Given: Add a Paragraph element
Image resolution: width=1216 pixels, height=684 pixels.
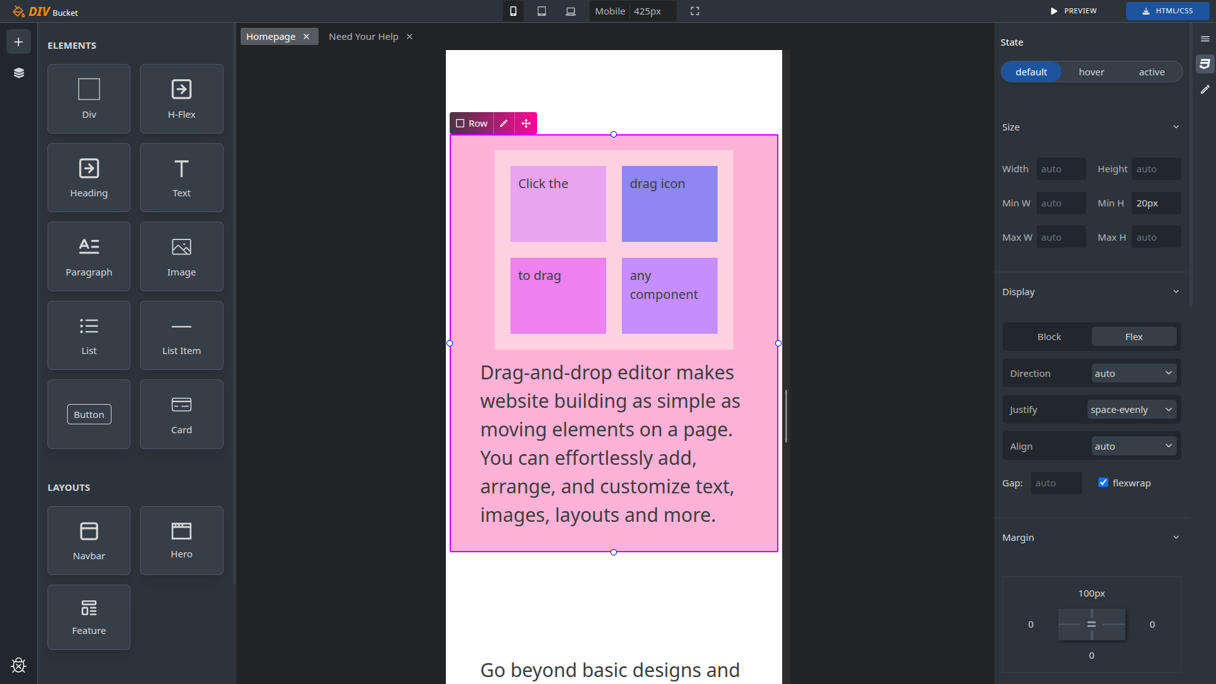Looking at the screenshot, I should 89,256.
